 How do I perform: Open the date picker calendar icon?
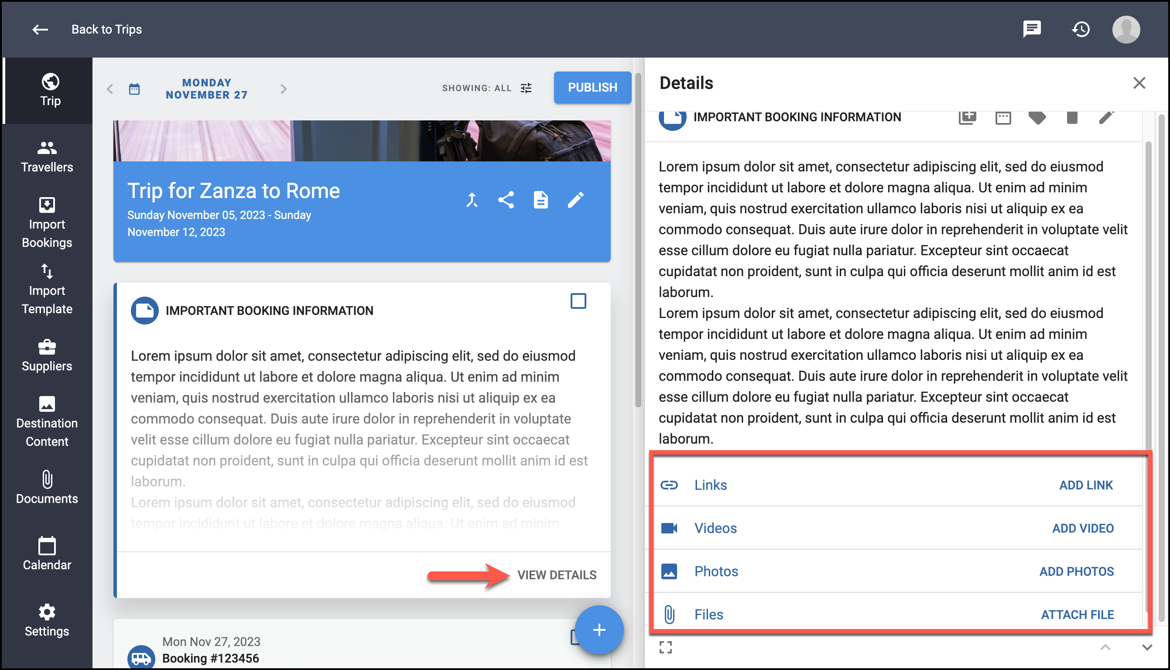pos(134,89)
